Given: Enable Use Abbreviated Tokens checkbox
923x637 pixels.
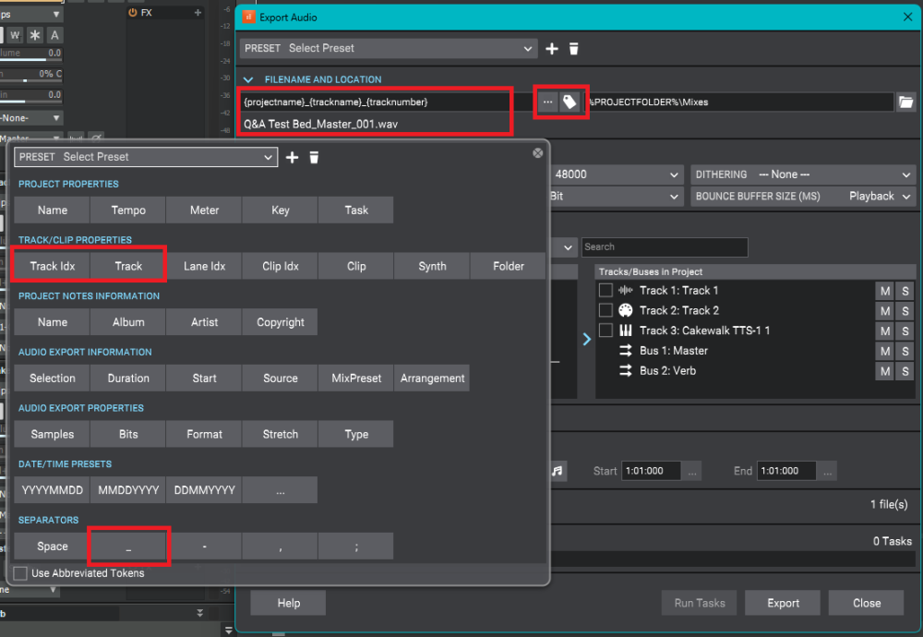Looking at the screenshot, I should pyautogui.click(x=20, y=572).
